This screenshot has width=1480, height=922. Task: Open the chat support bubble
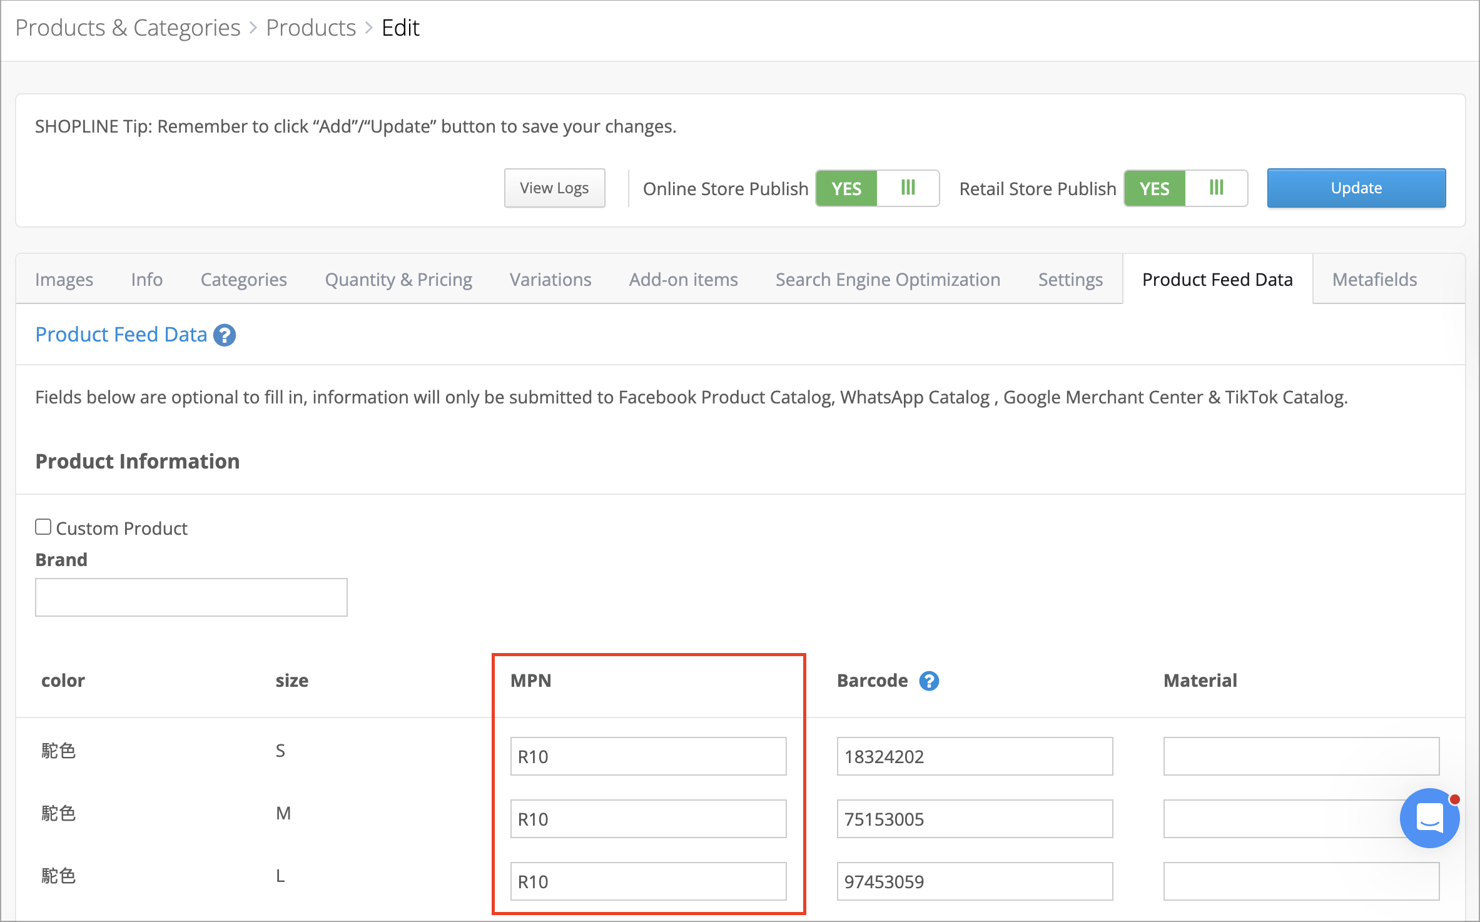point(1430,818)
